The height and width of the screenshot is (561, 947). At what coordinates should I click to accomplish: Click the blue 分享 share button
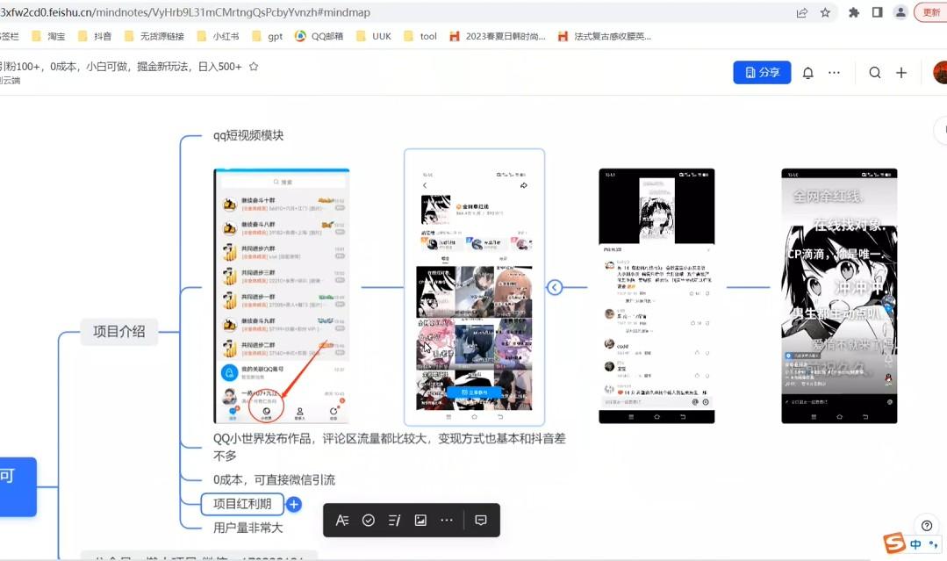(762, 73)
